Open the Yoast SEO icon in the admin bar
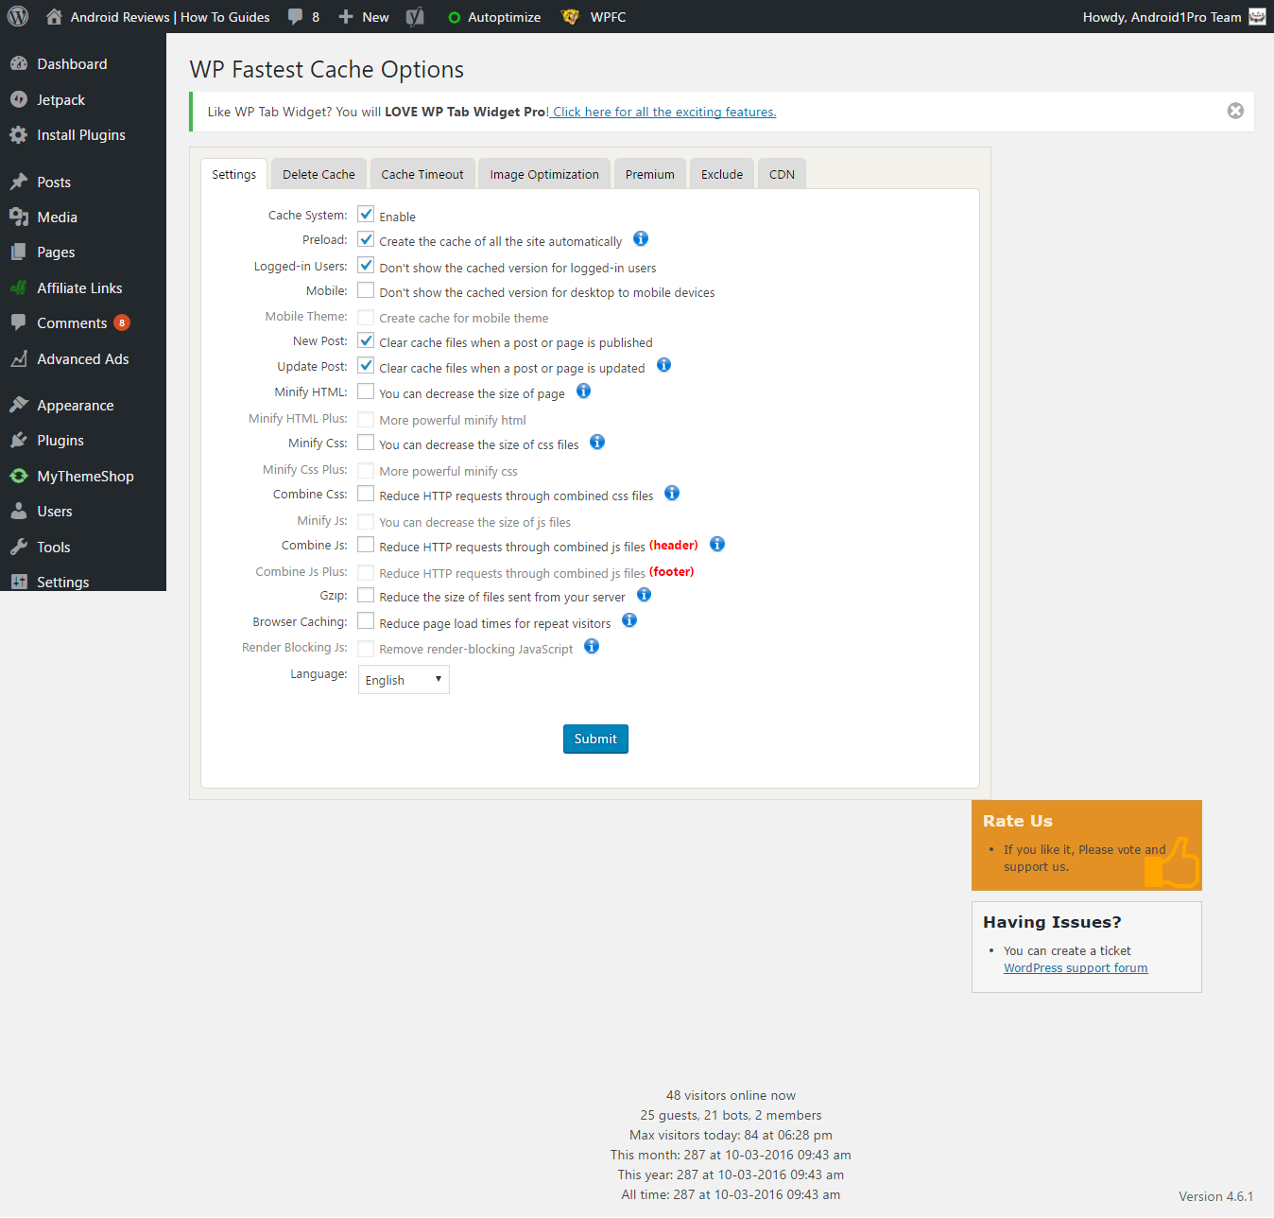 tap(415, 17)
